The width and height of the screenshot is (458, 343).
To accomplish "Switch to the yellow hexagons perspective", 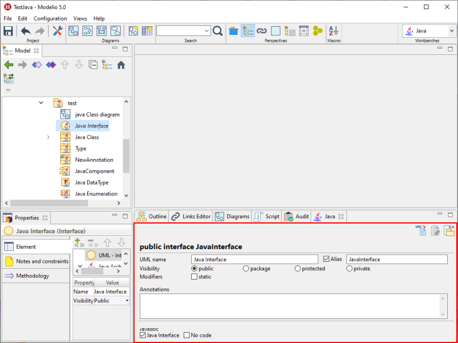I will [x=318, y=31].
